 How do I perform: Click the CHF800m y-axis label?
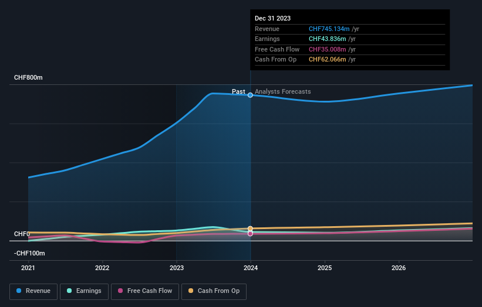(x=28, y=77)
